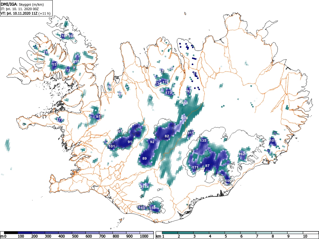Click the '158' visibility label
Viewport: 319px width, 239px height.
152,208
